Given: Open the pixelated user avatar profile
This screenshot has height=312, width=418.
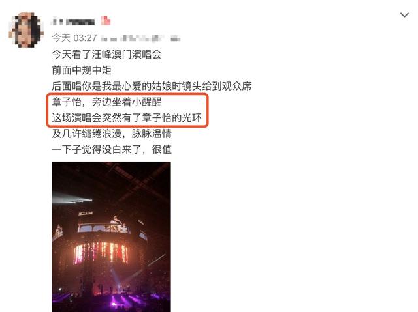Looking at the screenshot, I should pos(26,29).
